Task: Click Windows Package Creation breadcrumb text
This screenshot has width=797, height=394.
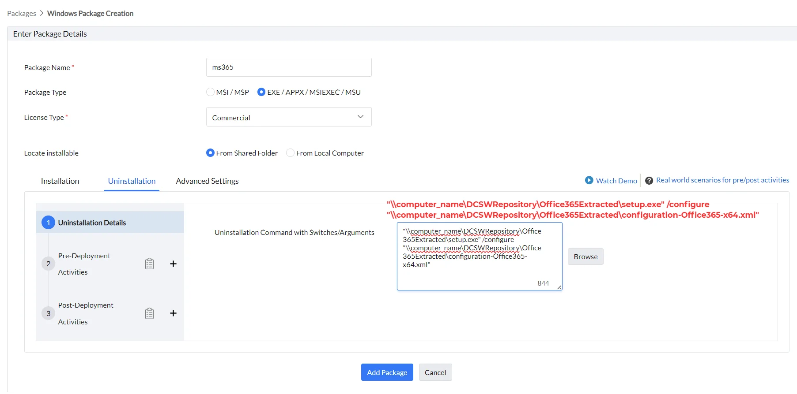Action: coord(90,13)
